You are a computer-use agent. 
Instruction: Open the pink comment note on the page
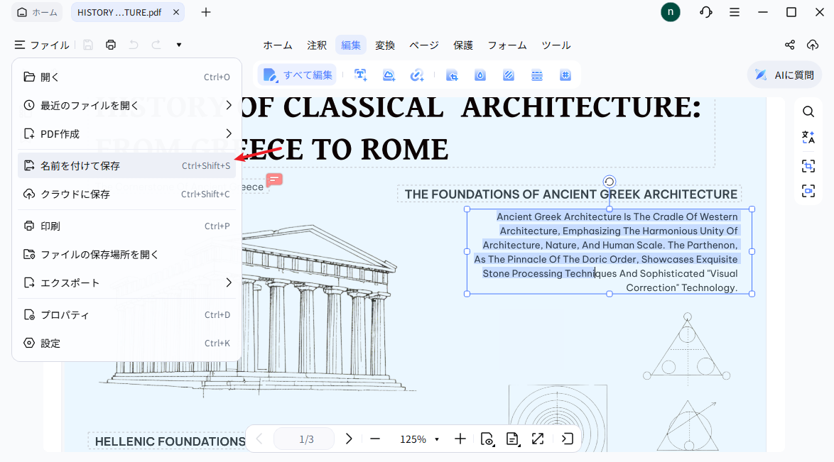pos(274,180)
